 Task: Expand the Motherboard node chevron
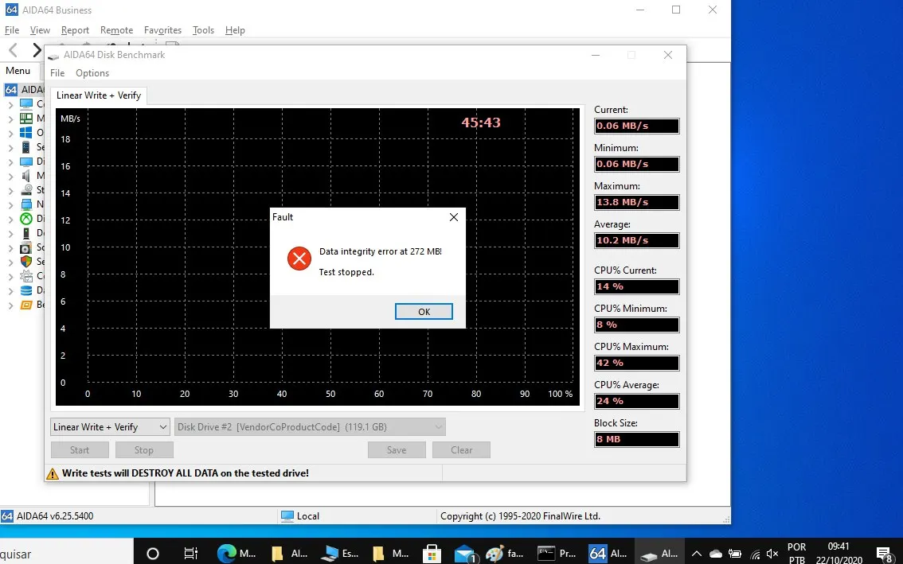click(10, 119)
